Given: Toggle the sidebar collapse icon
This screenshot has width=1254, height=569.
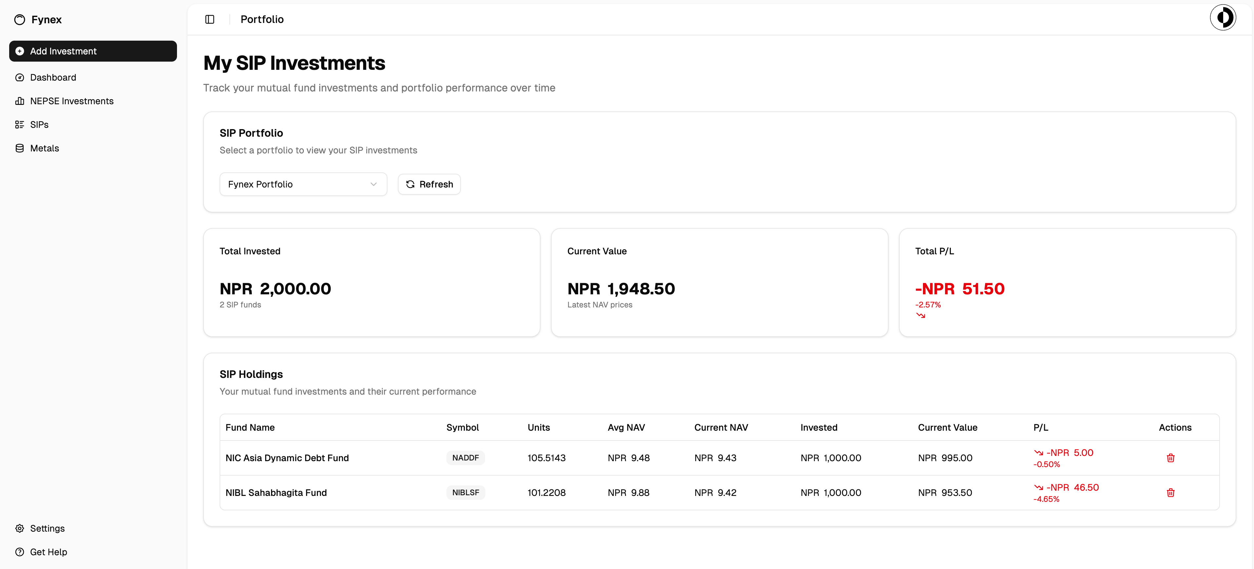Looking at the screenshot, I should coord(210,19).
